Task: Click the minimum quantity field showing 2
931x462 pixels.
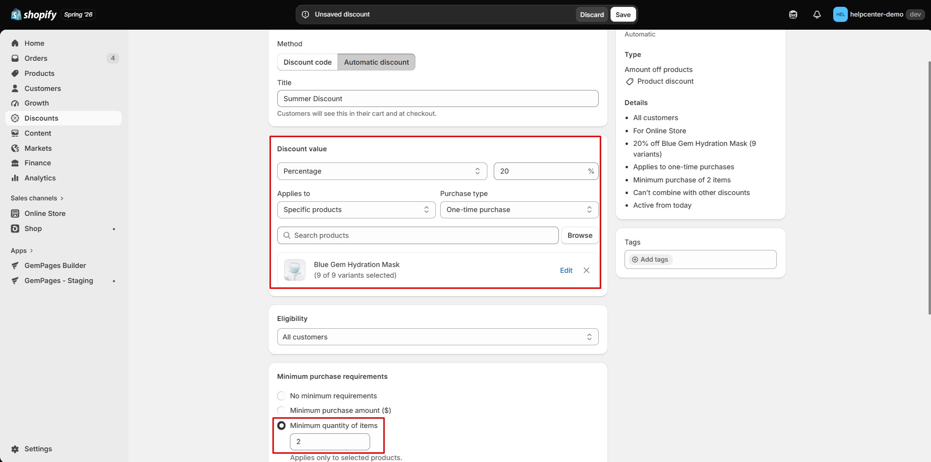Action: coord(330,442)
